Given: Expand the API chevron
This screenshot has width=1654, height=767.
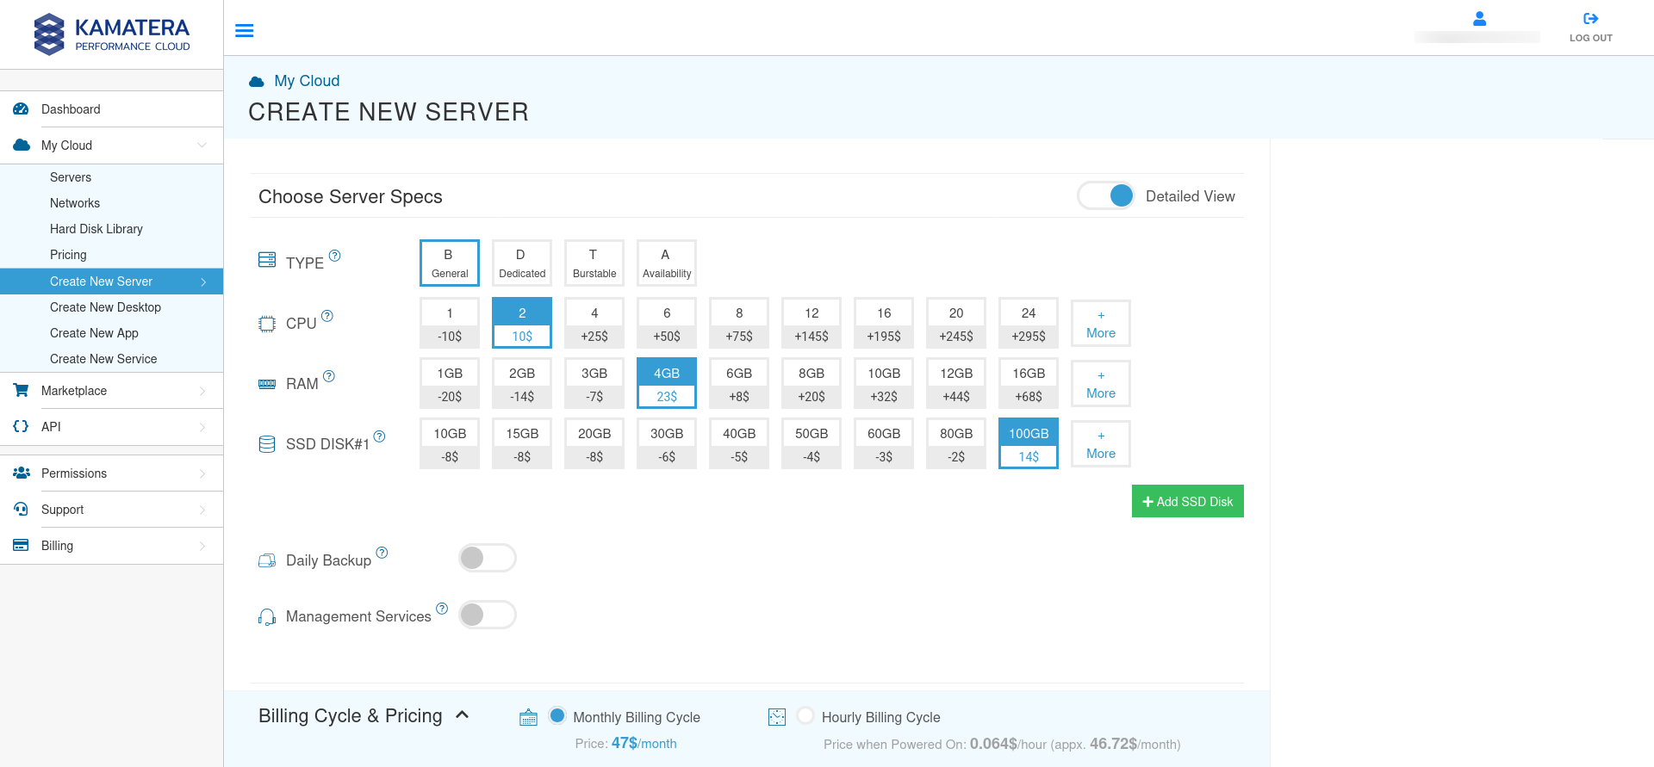Looking at the screenshot, I should pyautogui.click(x=202, y=427).
